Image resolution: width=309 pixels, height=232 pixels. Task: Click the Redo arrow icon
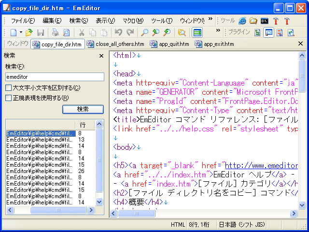pyautogui.click(x=130, y=32)
